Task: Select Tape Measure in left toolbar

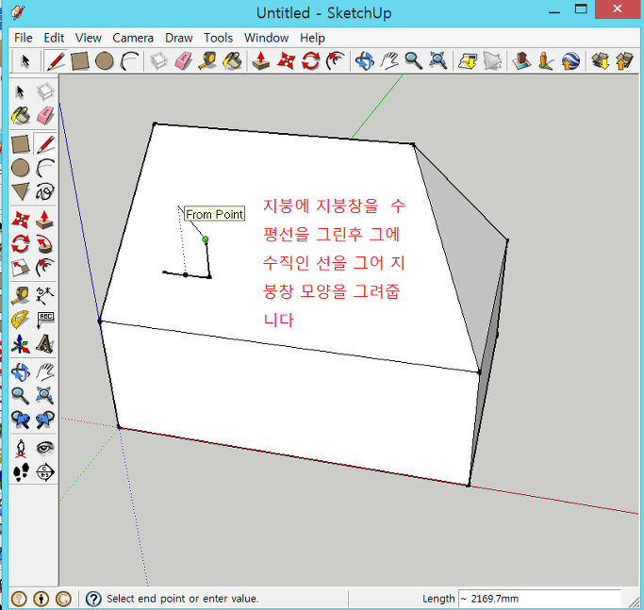Action: pos(20,295)
